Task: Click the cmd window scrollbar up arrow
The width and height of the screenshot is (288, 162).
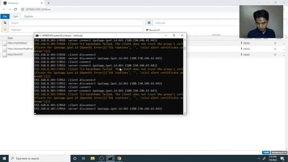Action: (184, 40)
